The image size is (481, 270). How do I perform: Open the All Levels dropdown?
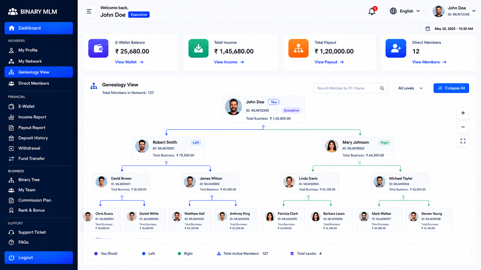pos(411,88)
